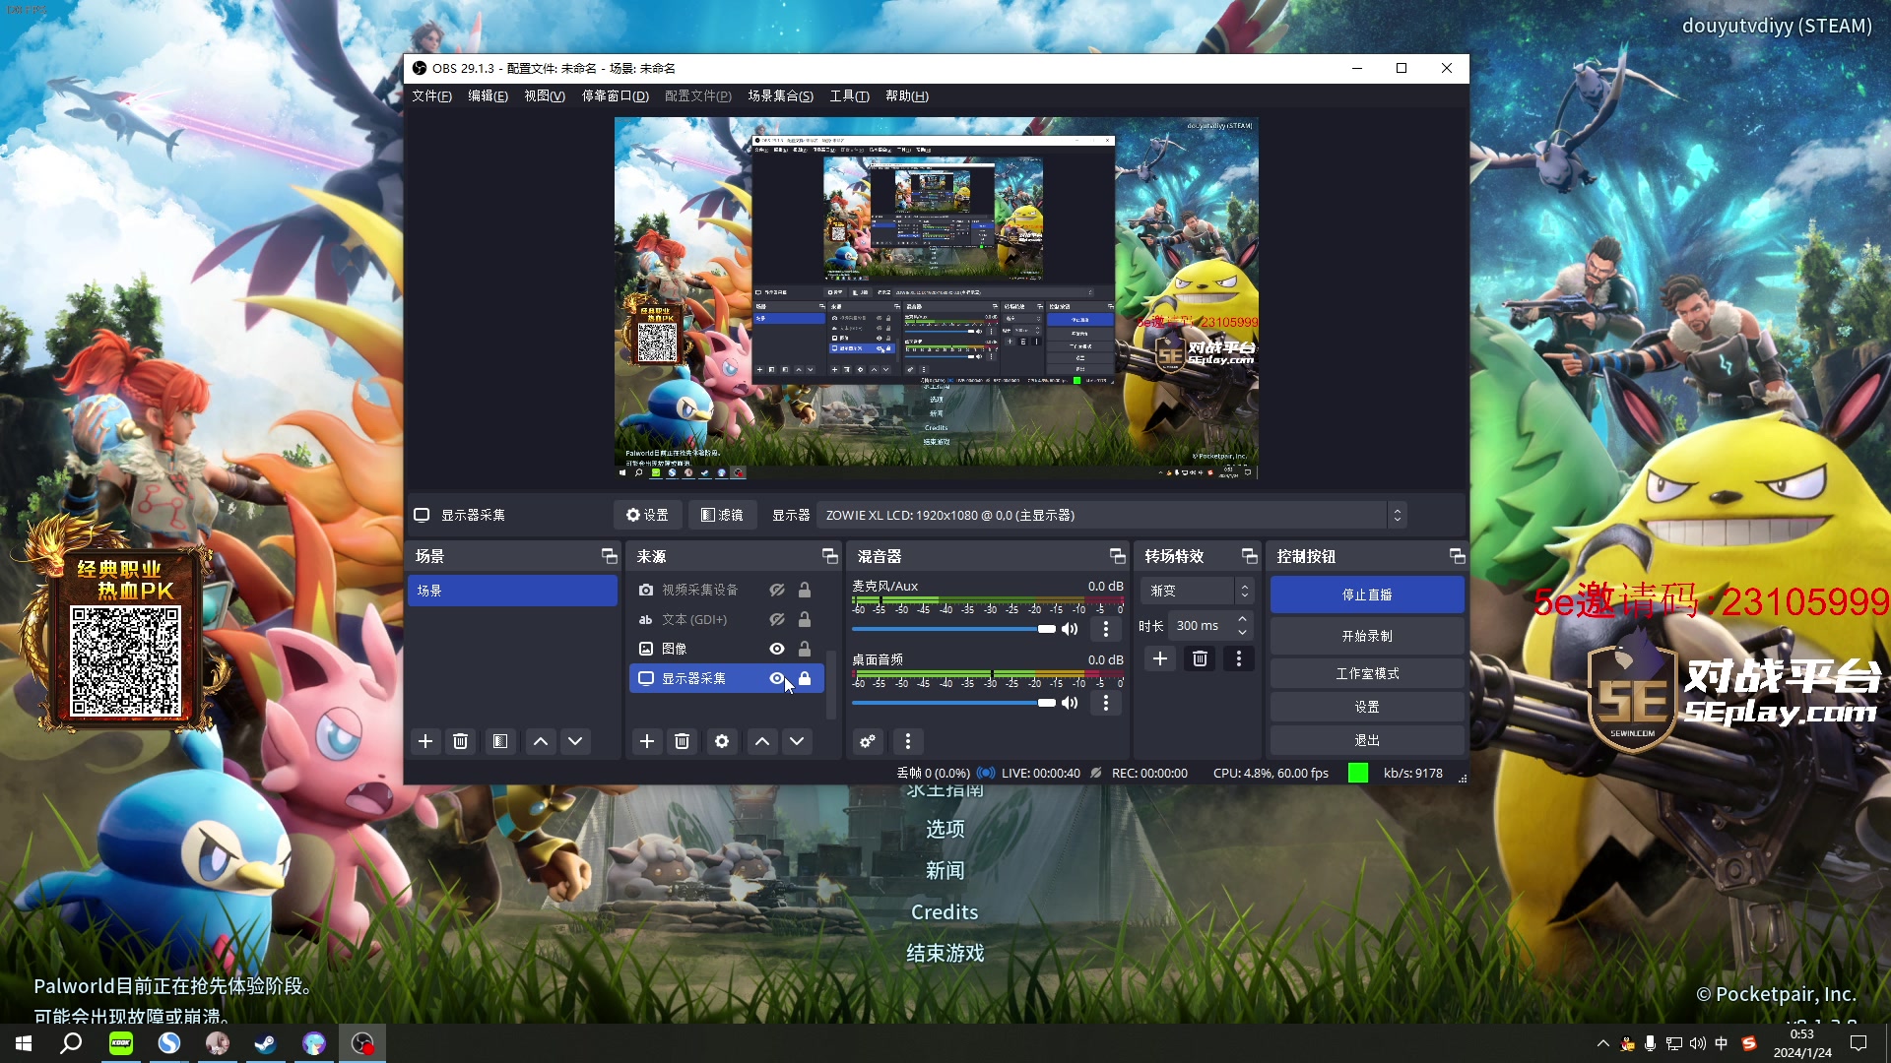Screen dimensions: 1891x1063
Task: Open the 帮助(H) menu
Action: 906,95
